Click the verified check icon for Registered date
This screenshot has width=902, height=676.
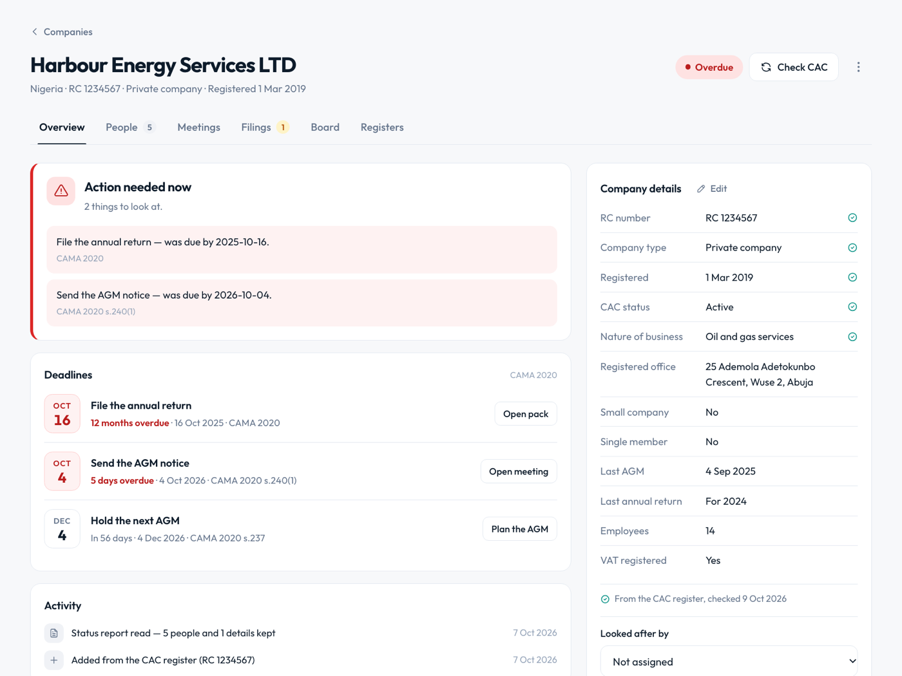[852, 277]
